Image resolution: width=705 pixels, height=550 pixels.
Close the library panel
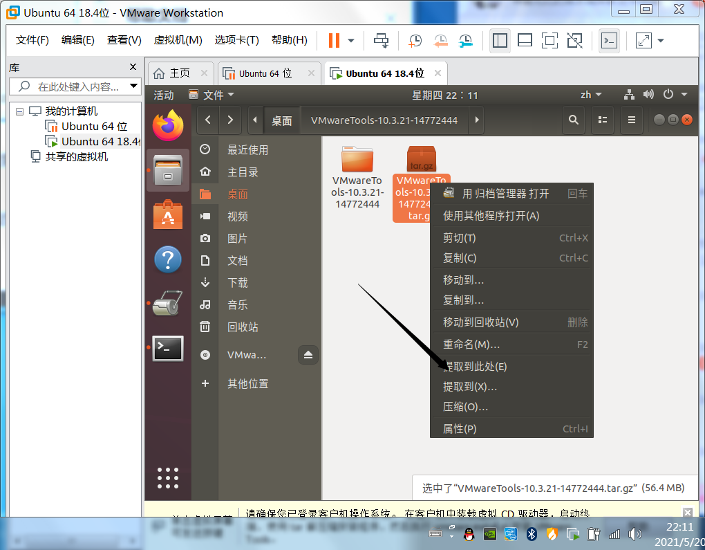point(133,66)
